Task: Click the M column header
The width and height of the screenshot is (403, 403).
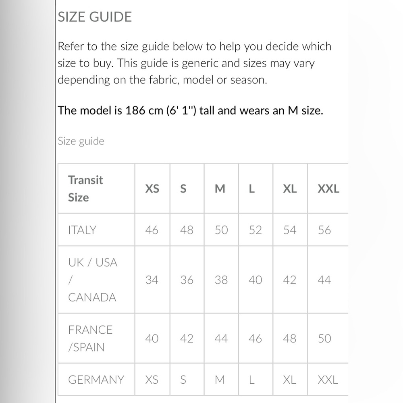Action: 221,189
